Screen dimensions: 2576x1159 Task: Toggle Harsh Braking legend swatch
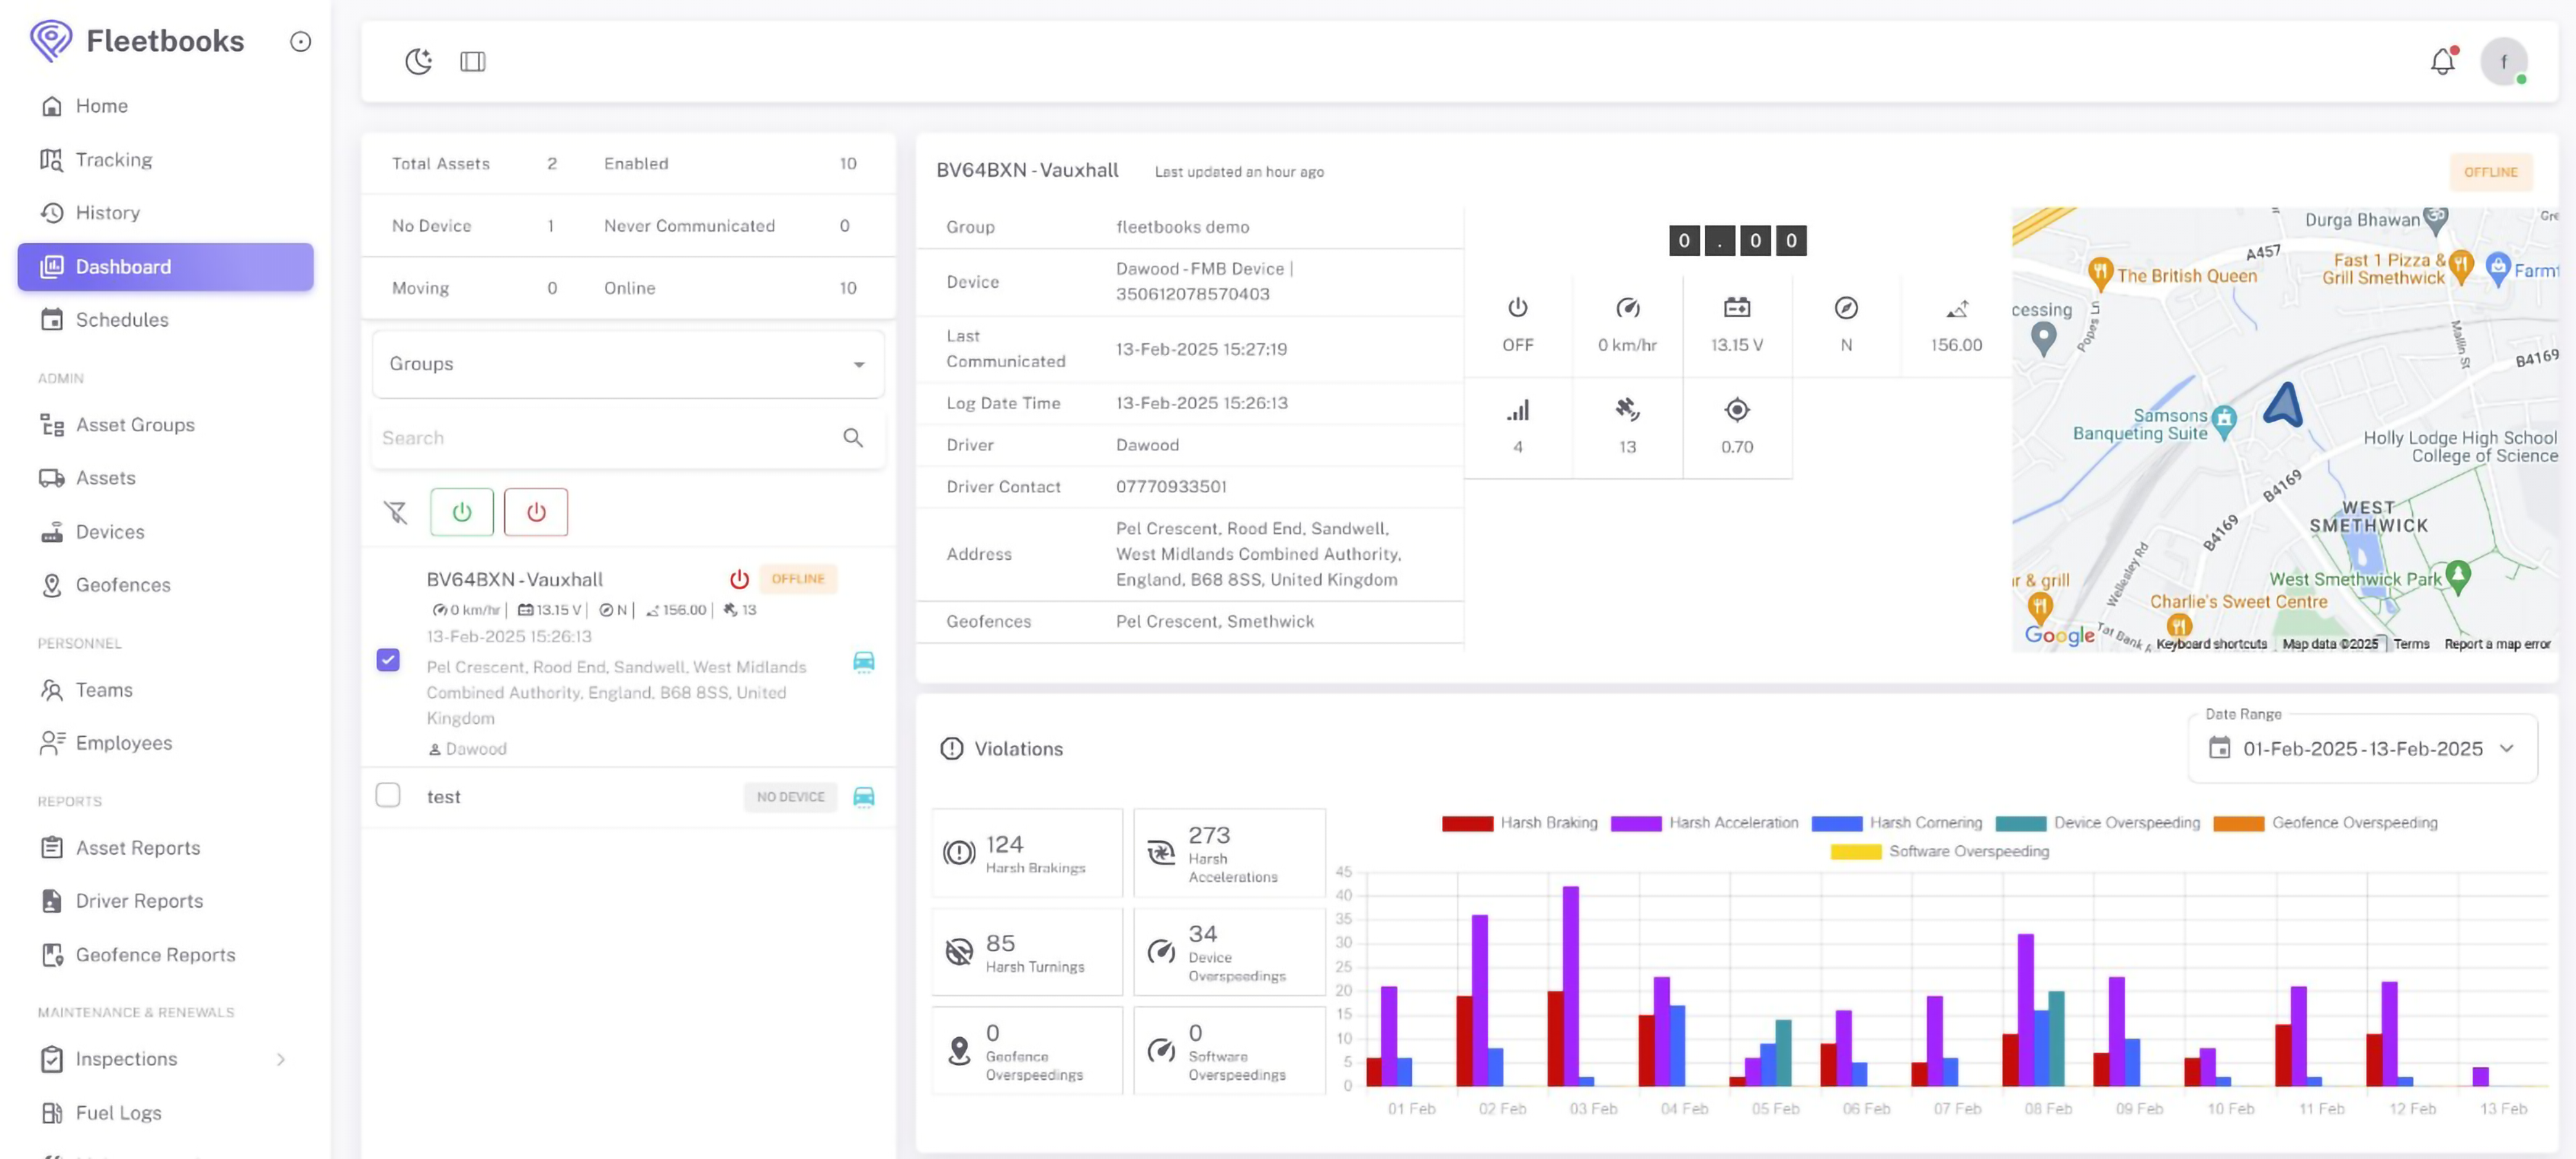[x=1467, y=823]
